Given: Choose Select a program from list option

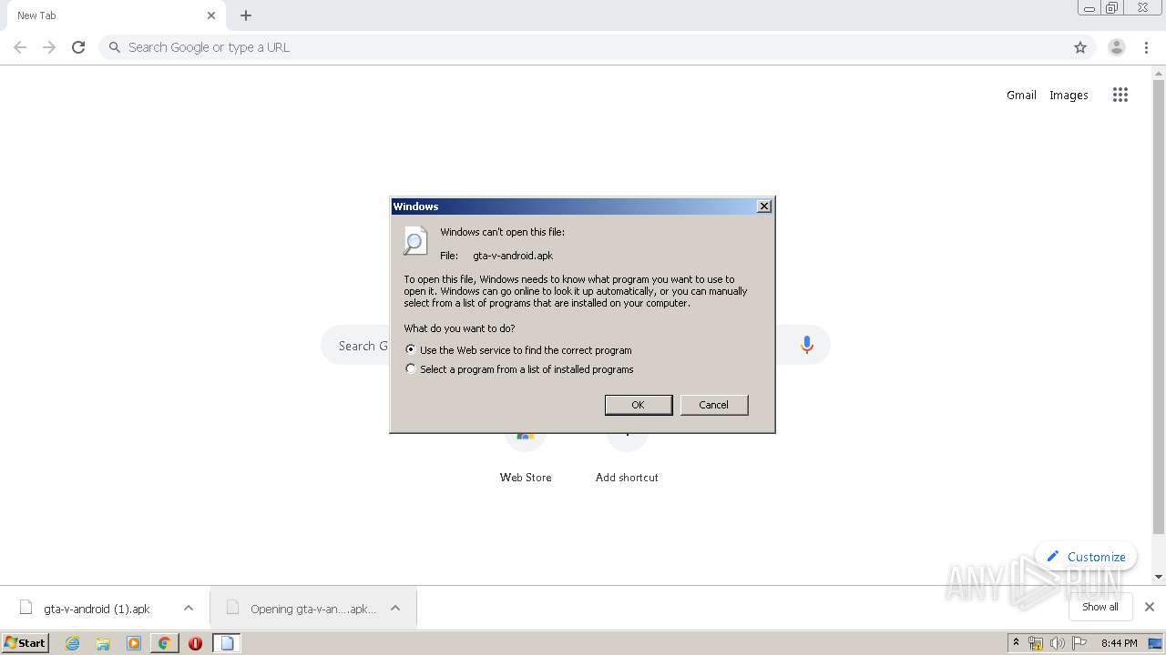Looking at the screenshot, I should [519, 369].
